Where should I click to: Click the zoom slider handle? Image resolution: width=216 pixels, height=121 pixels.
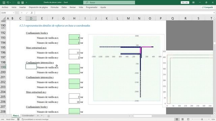click(202, 119)
